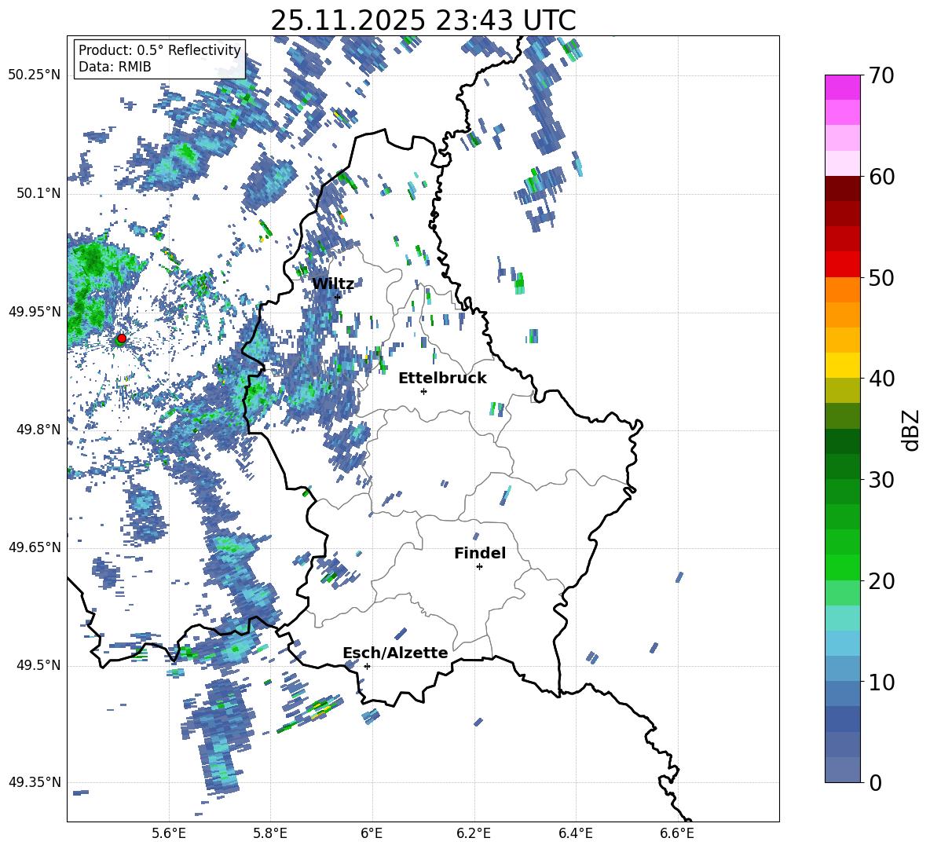Click the magenta top colorbar segment
Viewport: 930px width, 849px height.
[842, 88]
